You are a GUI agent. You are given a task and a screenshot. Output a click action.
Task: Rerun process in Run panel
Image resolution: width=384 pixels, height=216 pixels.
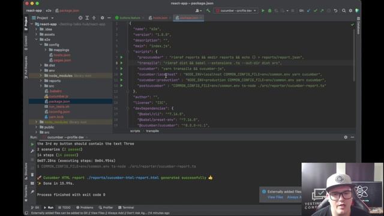pos(32,145)
